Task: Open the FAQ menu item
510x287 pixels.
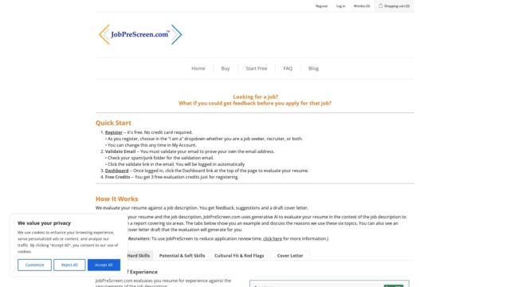Action: pos(288,69)
